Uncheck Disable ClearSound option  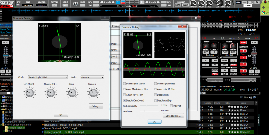(x=125, y=100)
